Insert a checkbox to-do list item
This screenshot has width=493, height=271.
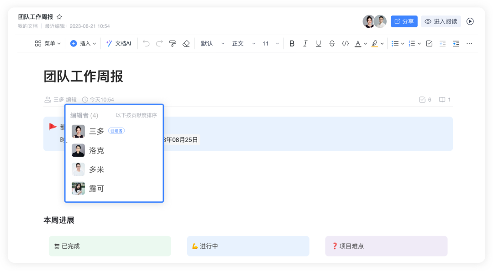pyautogui.click(x=429, y=44)
